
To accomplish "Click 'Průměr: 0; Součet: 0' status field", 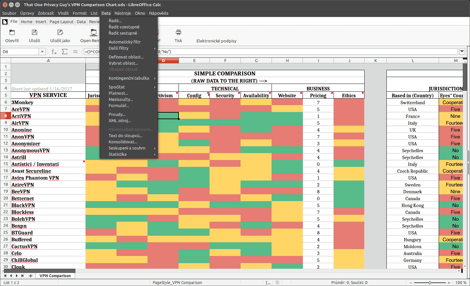I will click(349, 283).
